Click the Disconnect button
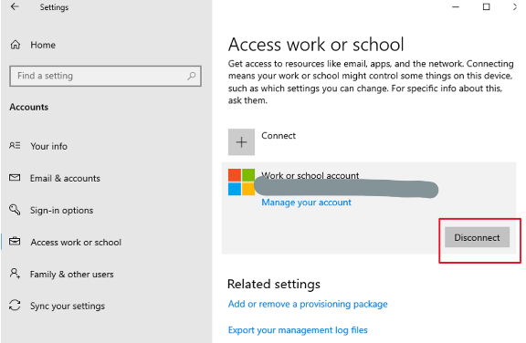The image size is (526, 343). click(x=477, y=237)
